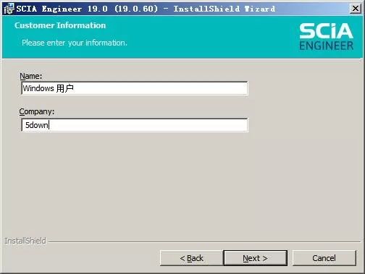Click the SCIA Engineer 19.0 title bar text
This screenshot has width=365, height=274.
(x=146, y=9)
